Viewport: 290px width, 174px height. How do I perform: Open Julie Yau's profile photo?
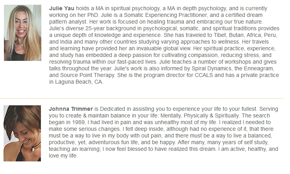point(22,33)
